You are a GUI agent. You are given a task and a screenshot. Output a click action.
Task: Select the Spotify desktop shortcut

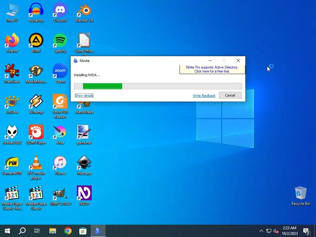click(x=60, y=43)
